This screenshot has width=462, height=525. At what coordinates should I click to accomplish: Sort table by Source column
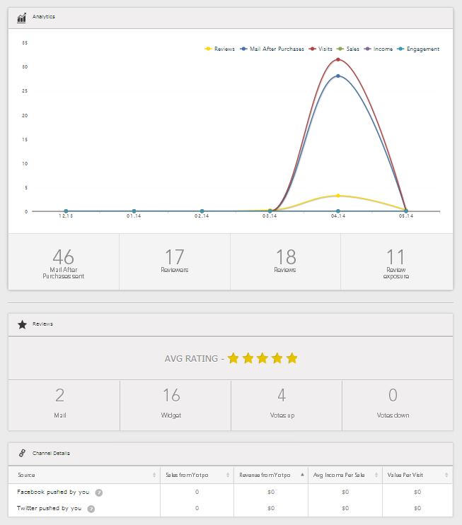coord(84,475)
